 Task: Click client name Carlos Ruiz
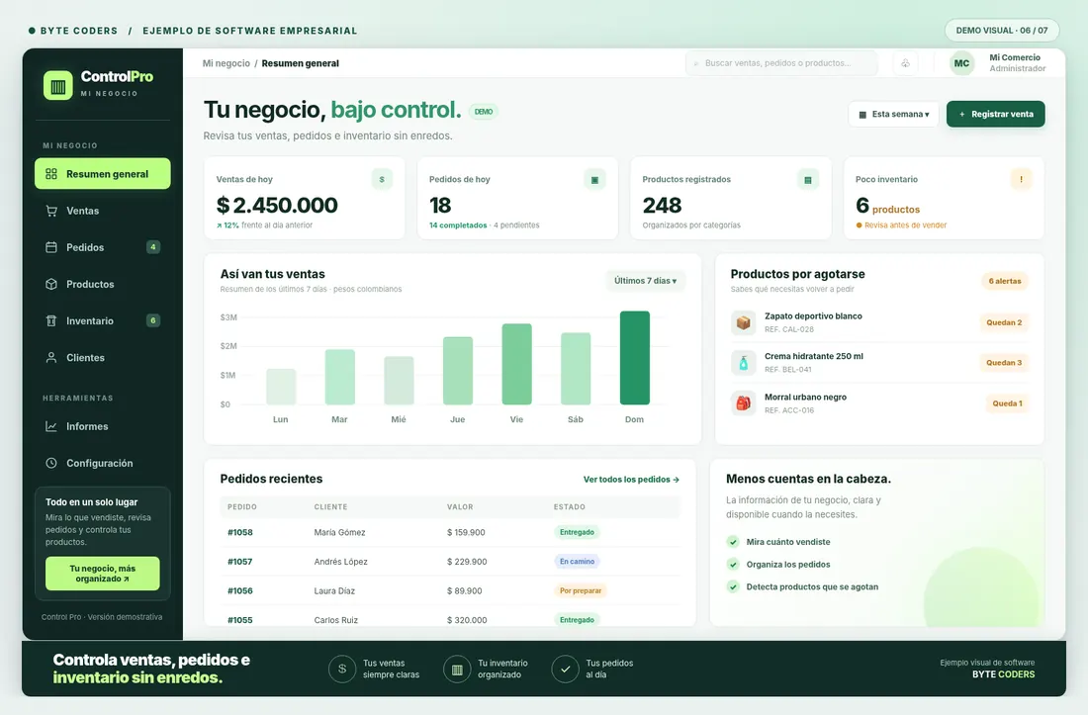pyautogui.click(x=336, y=620)
